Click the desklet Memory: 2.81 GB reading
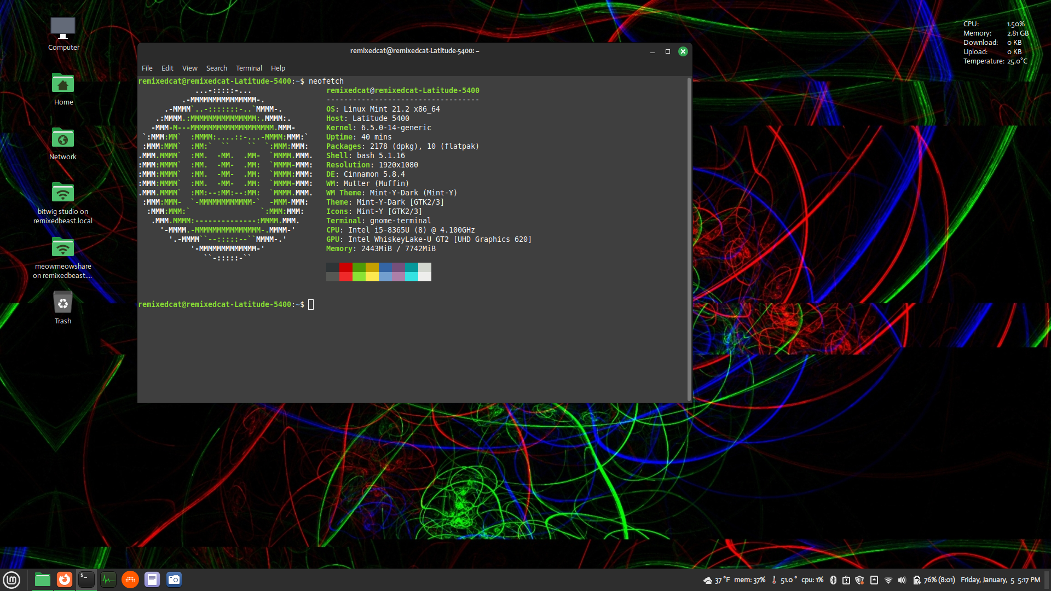 pos(996,33)
